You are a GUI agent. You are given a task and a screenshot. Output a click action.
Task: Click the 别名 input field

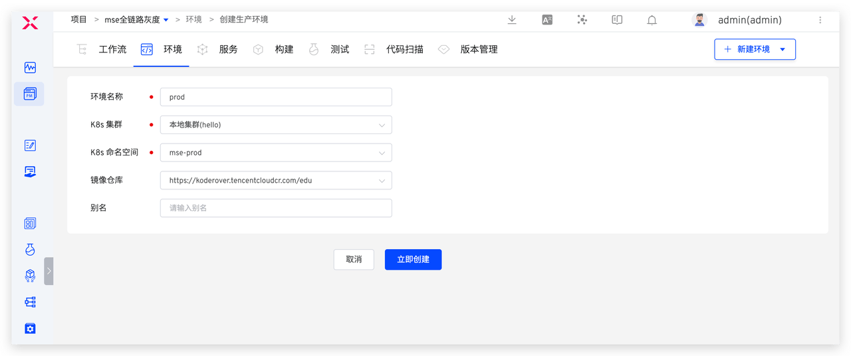click(276, 208)
